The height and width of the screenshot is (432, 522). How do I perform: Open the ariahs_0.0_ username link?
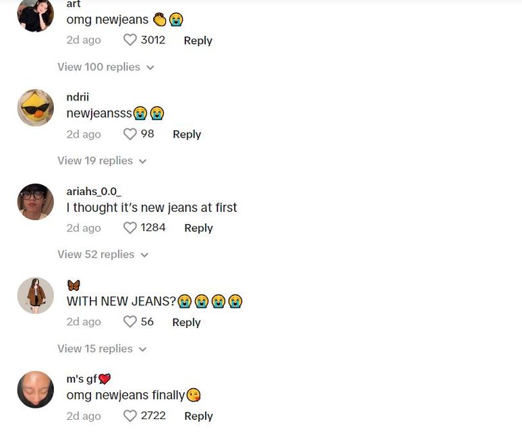(93, 192)
